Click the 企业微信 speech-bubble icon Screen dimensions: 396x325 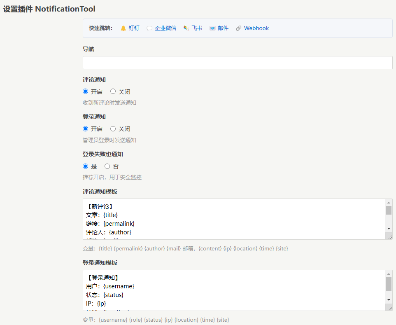(x=149, y=28)
